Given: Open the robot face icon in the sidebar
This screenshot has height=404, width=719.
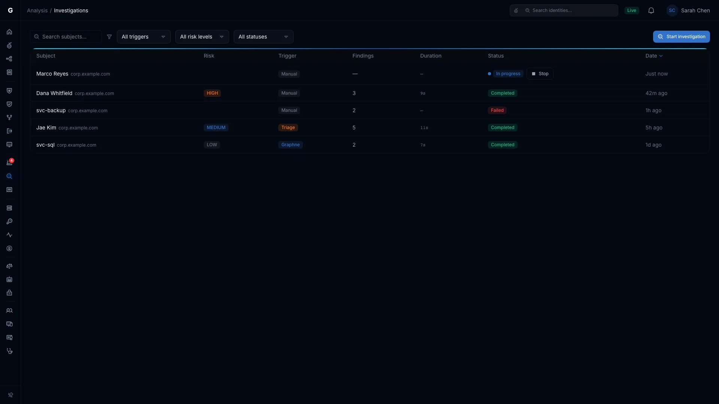Looking at the screenshot, I should point(9,279).
